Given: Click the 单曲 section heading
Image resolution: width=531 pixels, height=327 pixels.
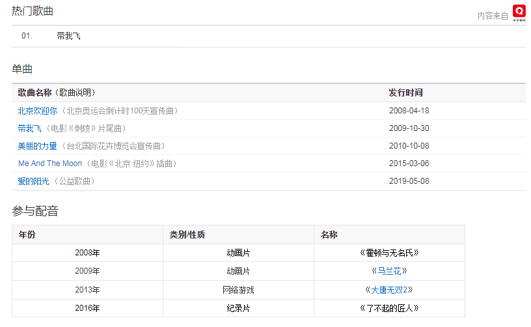Looking at the screenshot, I should (22, 69).
